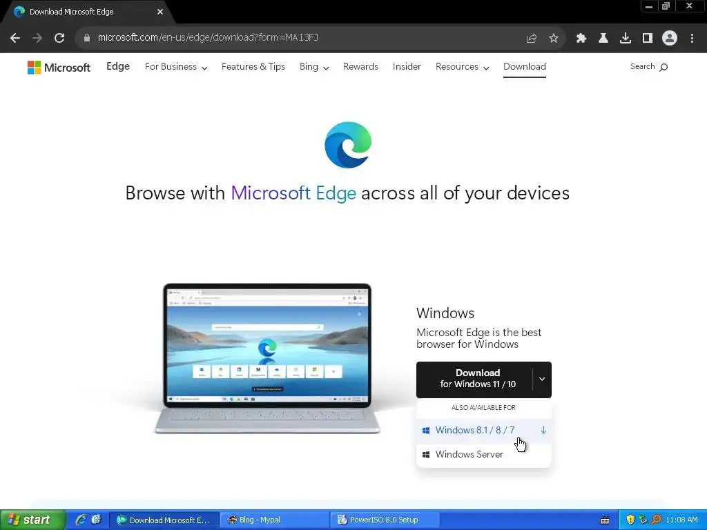Restore down the browser window
Viewport: 707px width, 530px height.
(x=666, y=6)
